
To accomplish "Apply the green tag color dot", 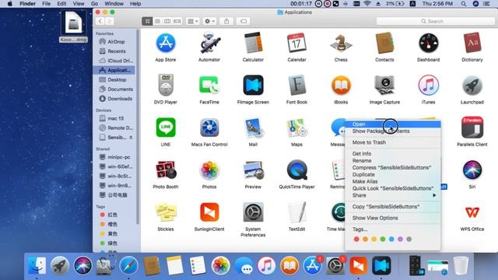I will 383,239.
